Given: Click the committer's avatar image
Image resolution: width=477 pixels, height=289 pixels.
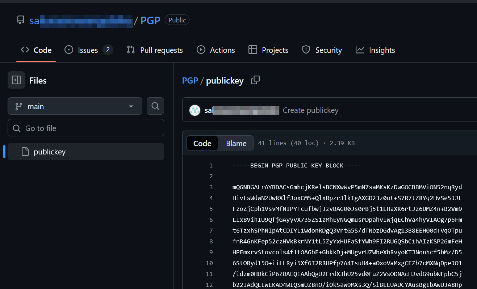Looking at the screenshot, I should (x=194, y=110).
